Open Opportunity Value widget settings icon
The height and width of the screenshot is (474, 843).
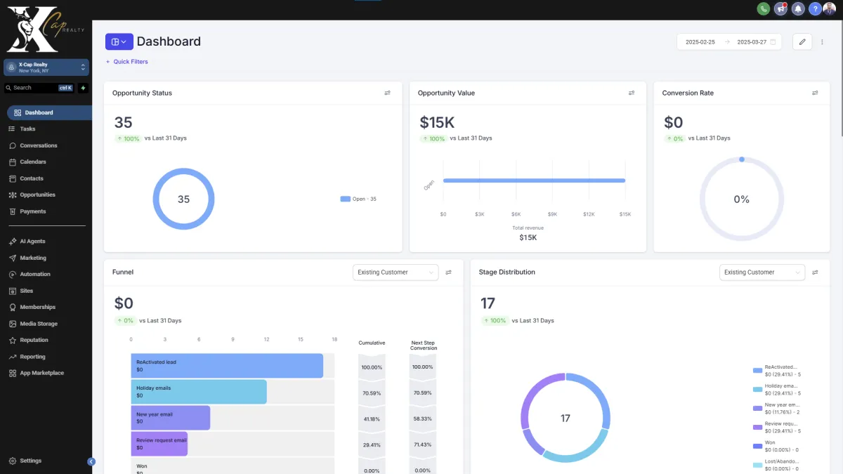[x=632, y=93]
